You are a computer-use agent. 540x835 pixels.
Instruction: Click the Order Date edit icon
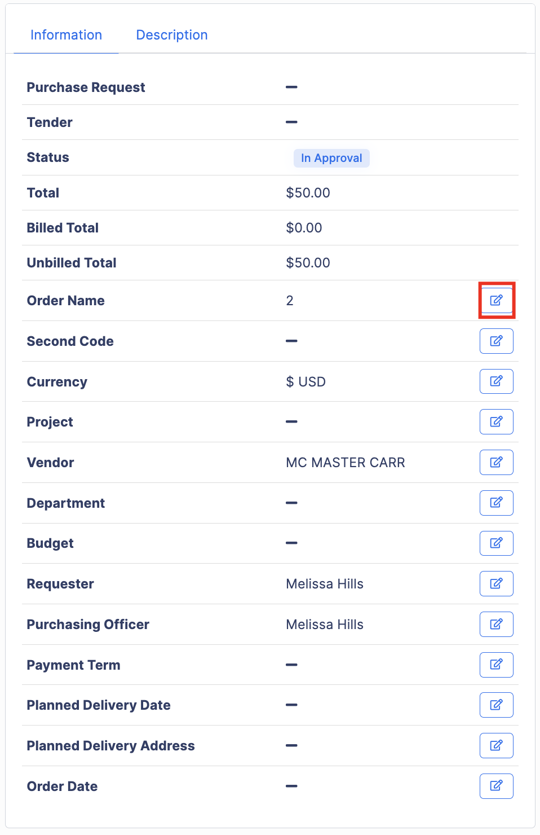[496, 786]
